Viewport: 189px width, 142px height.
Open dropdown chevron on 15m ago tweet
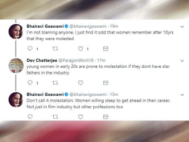pyautogui.click(x=182, y=94)
